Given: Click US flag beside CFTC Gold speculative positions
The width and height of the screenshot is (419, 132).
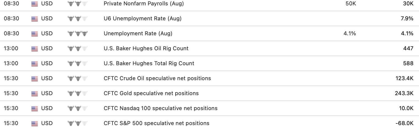Looking at the screenshot, I should [x=34, y=94].
